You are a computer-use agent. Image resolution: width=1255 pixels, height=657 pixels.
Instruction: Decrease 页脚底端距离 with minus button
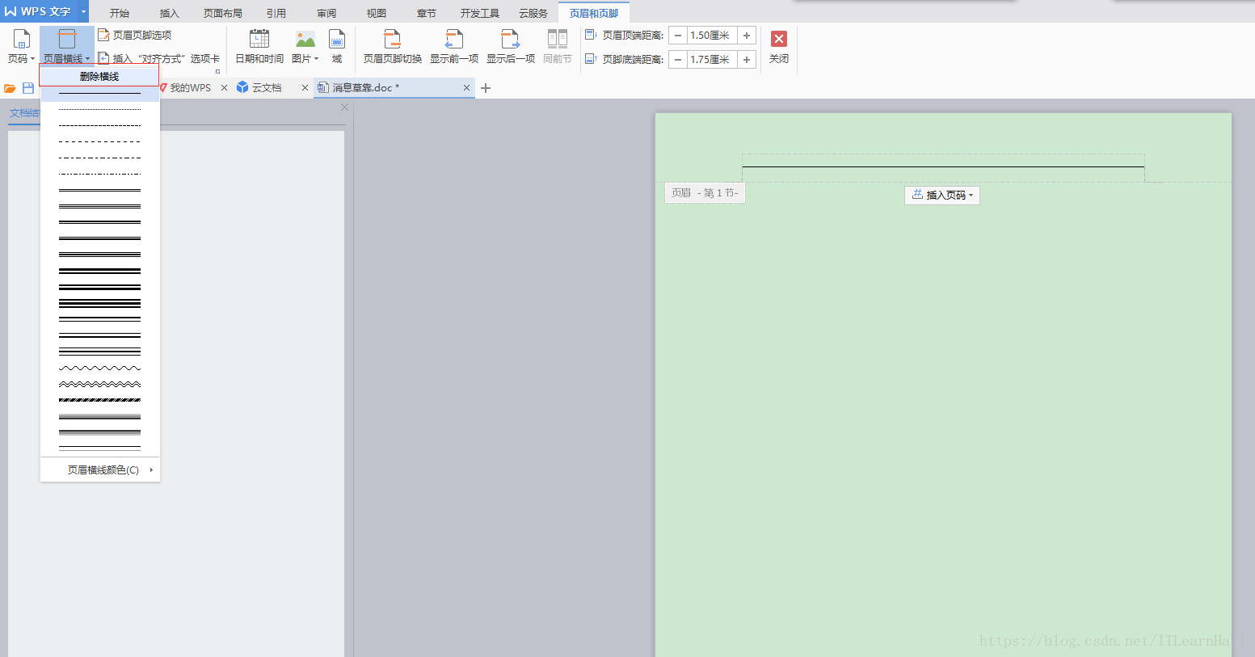[678, 60]
